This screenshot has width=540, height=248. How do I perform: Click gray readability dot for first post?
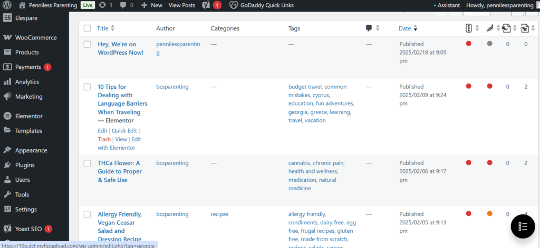490,44
